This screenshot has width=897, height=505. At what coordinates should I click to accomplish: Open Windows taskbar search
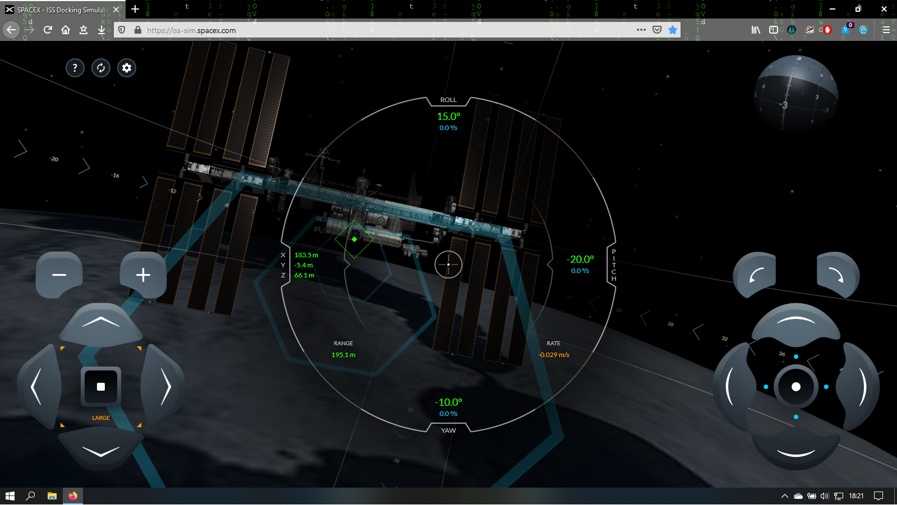tap(31, 496)
